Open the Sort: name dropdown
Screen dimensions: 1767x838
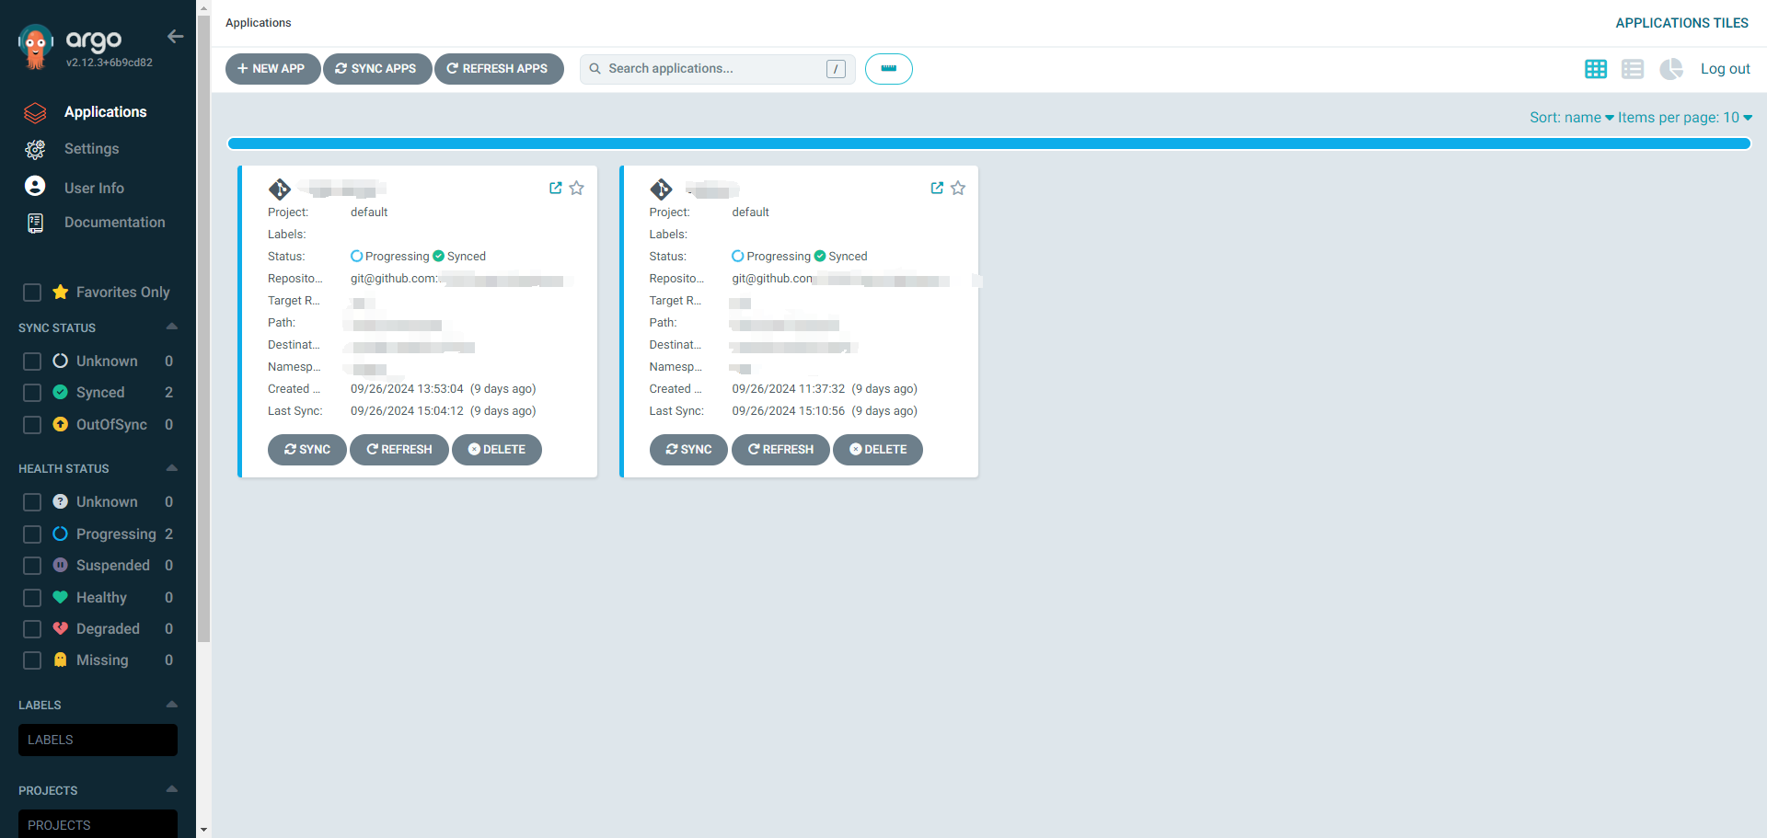pyautogui.click(x=1571, y=118)
